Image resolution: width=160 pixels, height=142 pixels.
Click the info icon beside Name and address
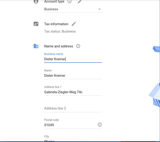[x=78, y=46]
